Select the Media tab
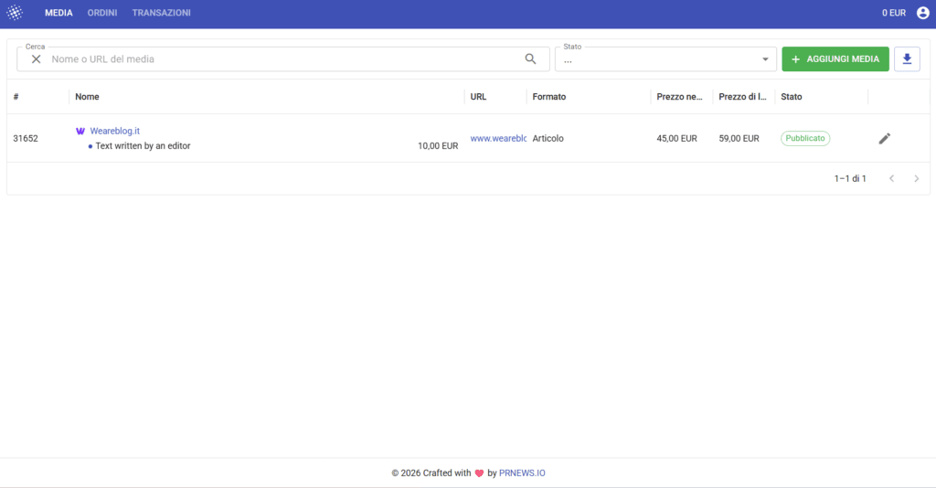The width and height of the screenshot is (936, 488). point(58,13)
